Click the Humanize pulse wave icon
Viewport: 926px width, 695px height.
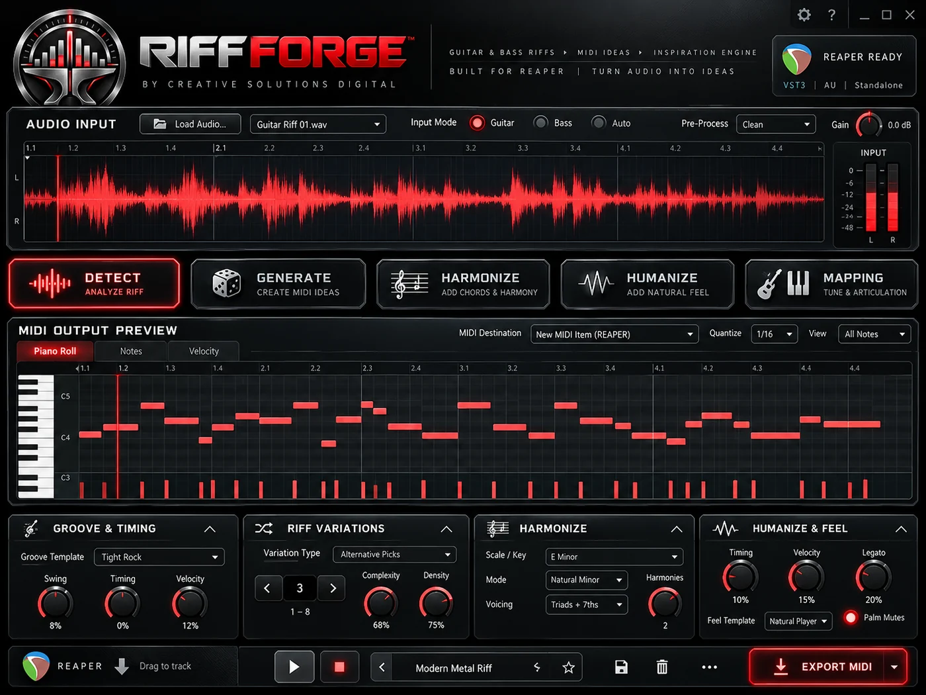tap(595, 284)
